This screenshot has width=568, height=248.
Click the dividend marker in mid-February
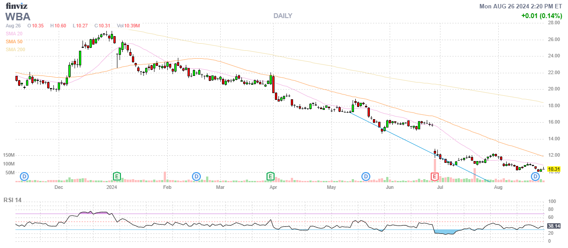196,177
